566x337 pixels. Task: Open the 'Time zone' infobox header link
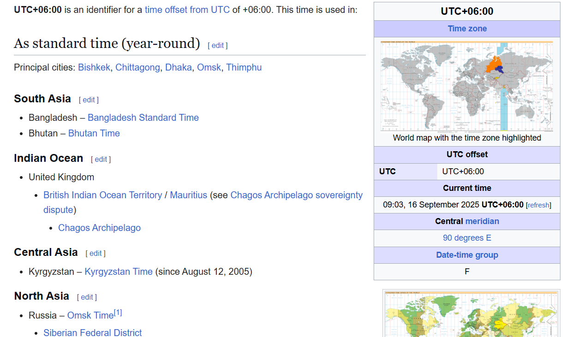coord(467,29)
